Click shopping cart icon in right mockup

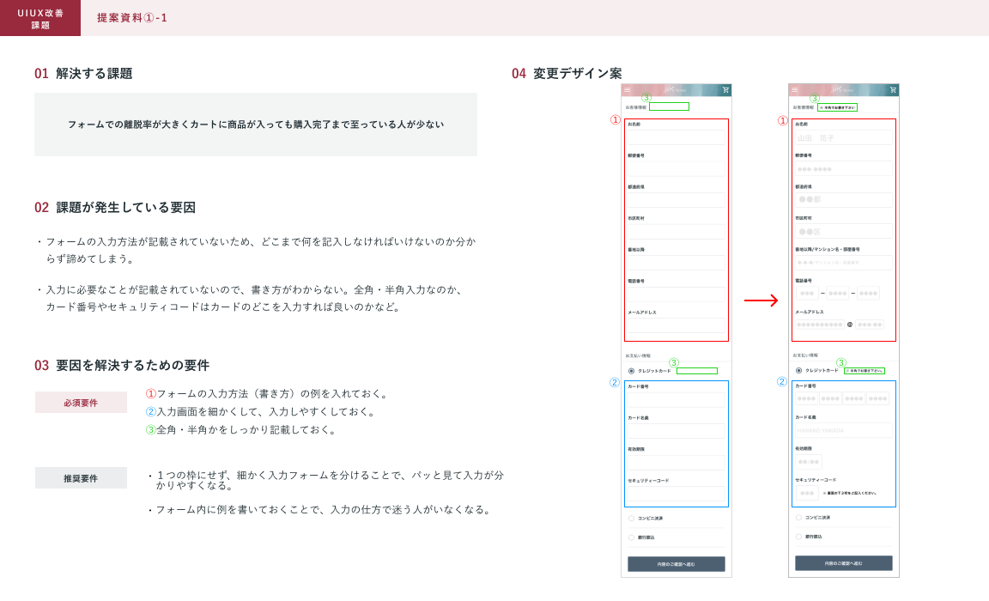coord(893,90)
